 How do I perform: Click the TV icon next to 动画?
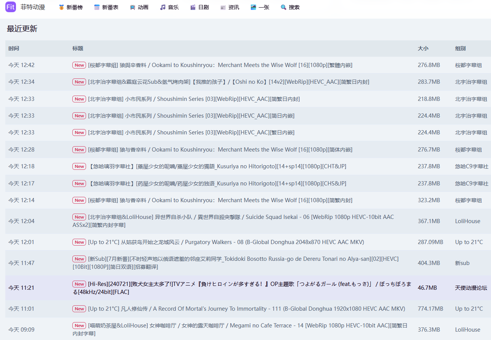(x=133, y=7)
